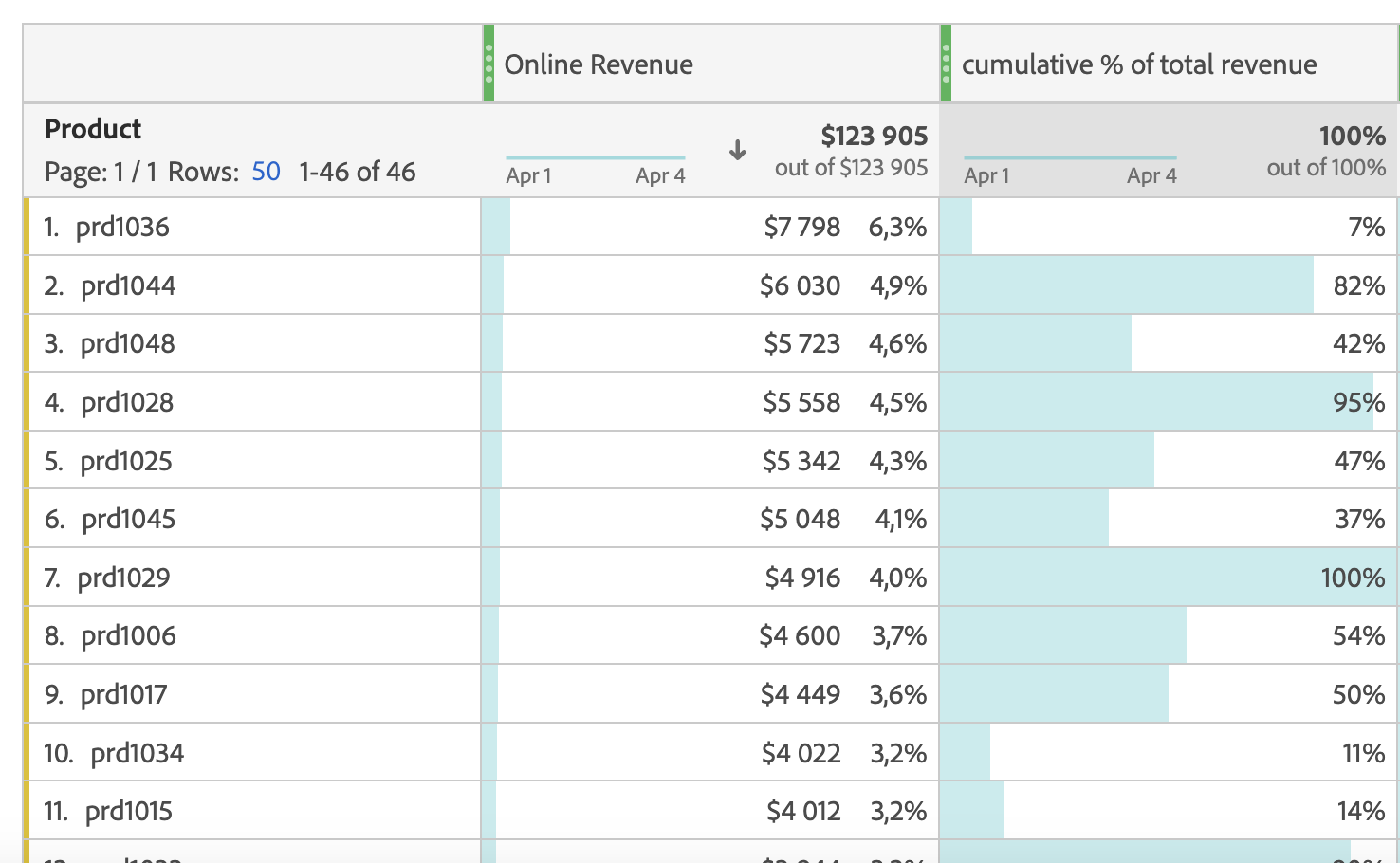The height and width of the screenshot is (863, 1400).
Task: Click the 54% cumulative cell for prd1006
Action: click(x=1169, y=635)
